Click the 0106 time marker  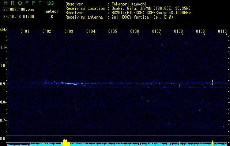(x=135, y=31)
